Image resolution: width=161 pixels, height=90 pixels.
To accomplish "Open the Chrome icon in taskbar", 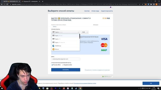I will [80, 88].
